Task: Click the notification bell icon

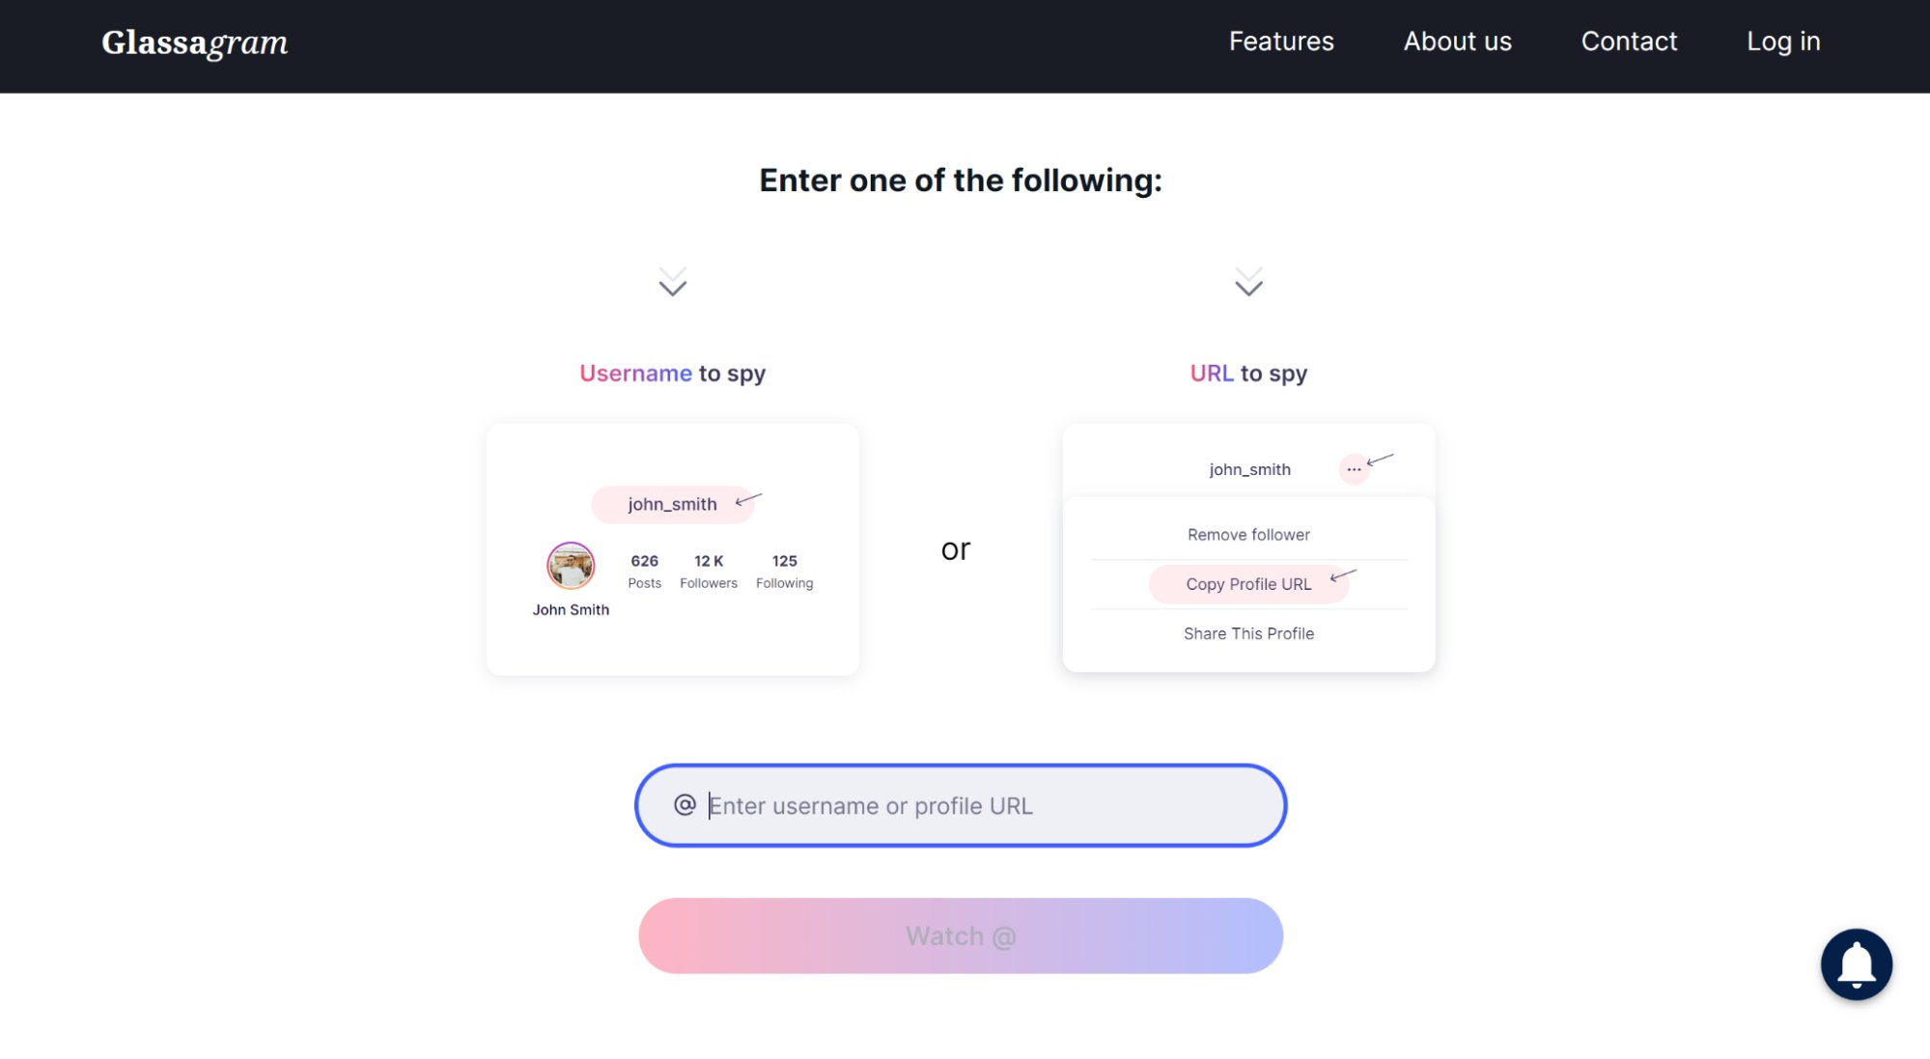Action: pos(1855,963)
